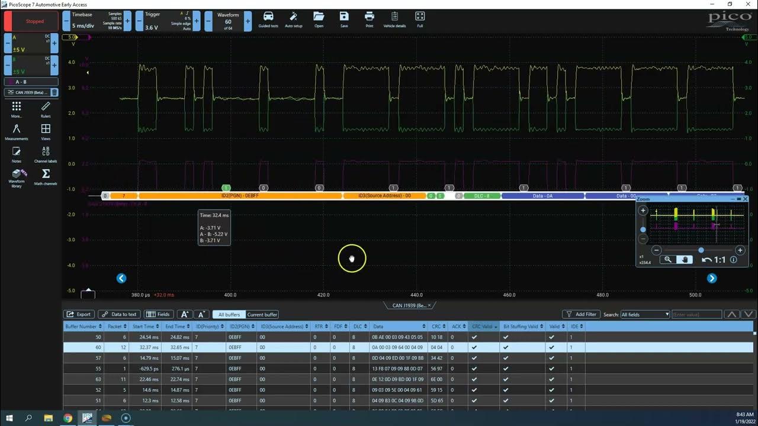Export the decoded data
The height and width of the screenshot is (426, 758).
coord(79,314)
